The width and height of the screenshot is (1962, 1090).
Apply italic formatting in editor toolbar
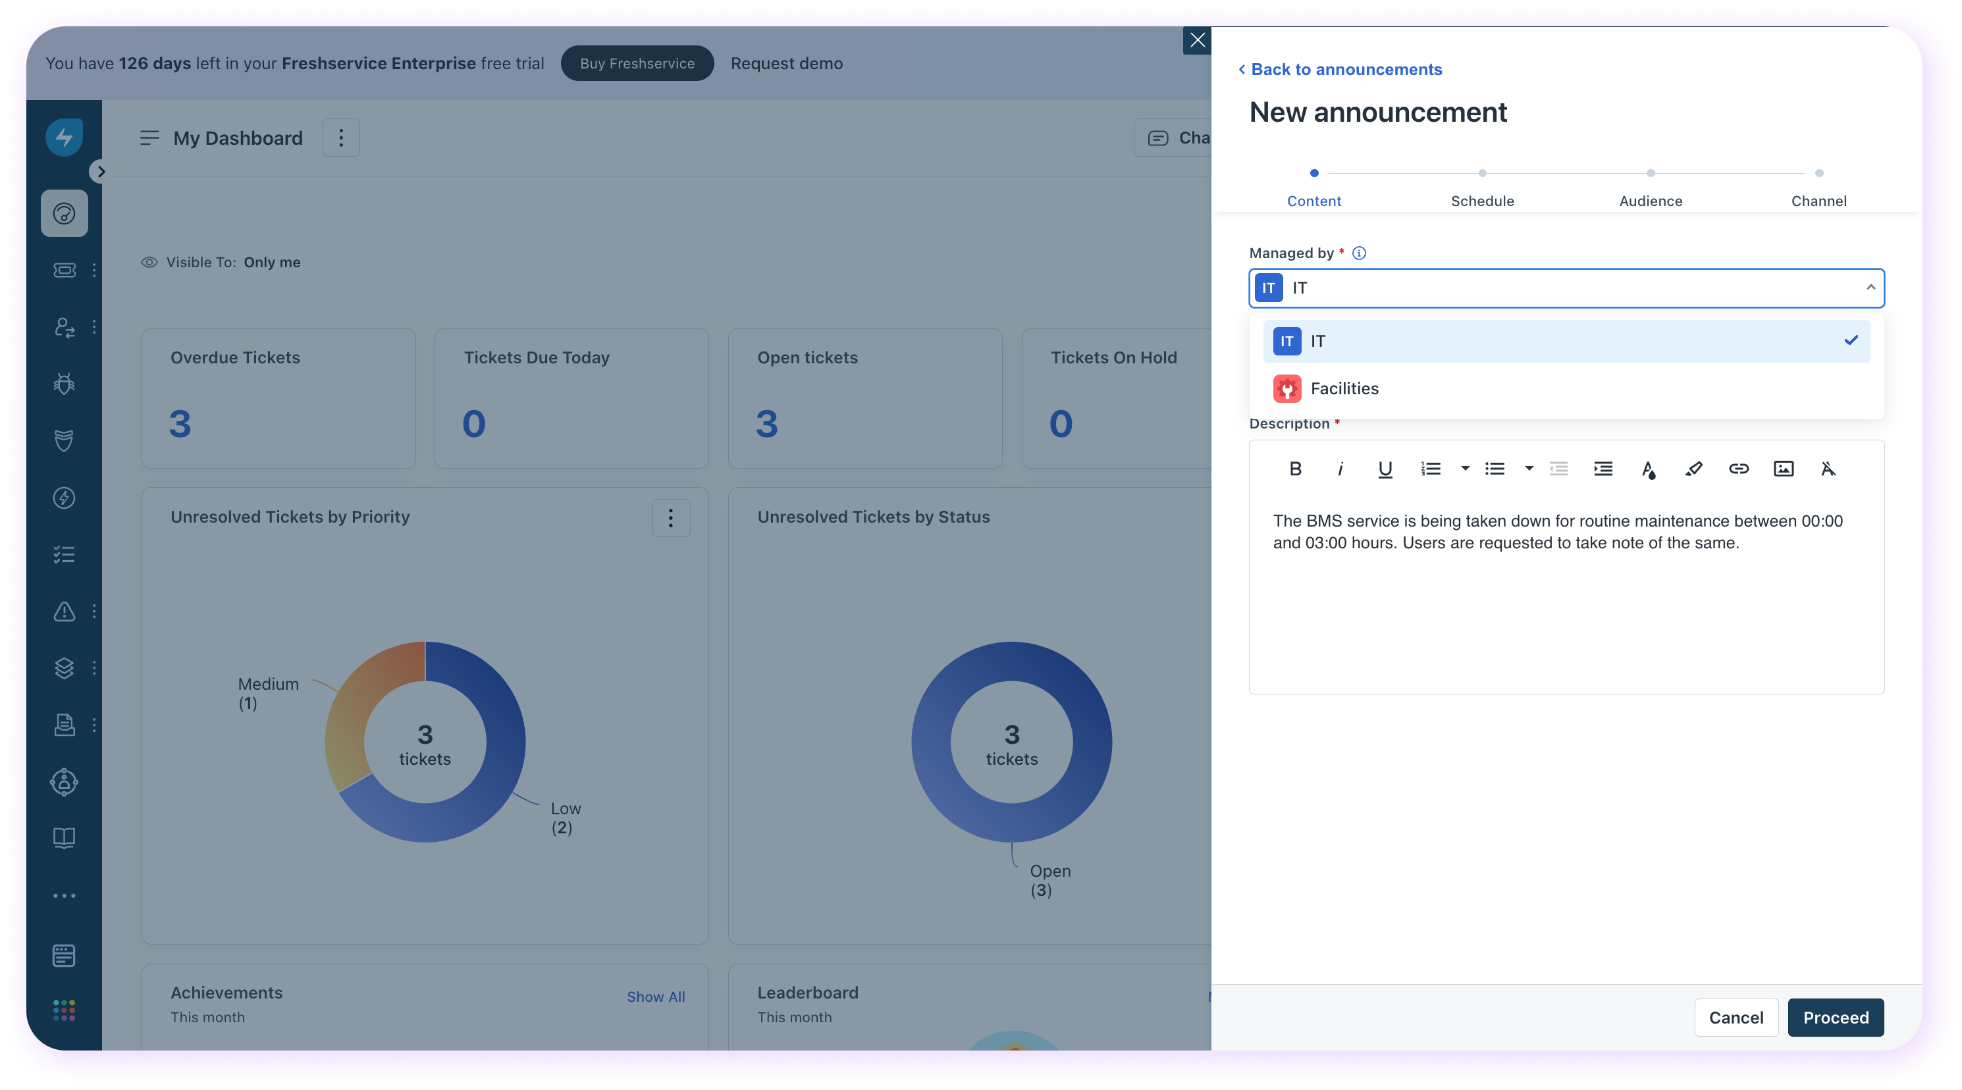point(1340,469)
